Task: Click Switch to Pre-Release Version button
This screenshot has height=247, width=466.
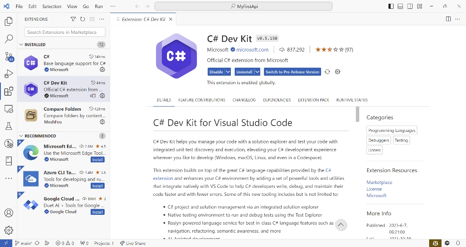Action: click(x=292, y=72)
